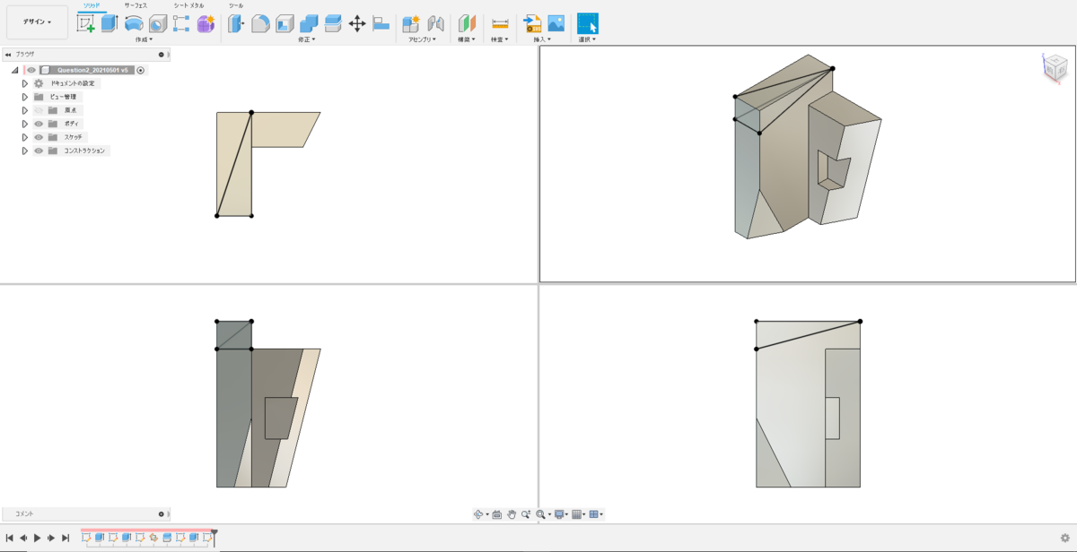
Task: Open the デザイン workspace dropdown
Action: click(x=37, y=22)
